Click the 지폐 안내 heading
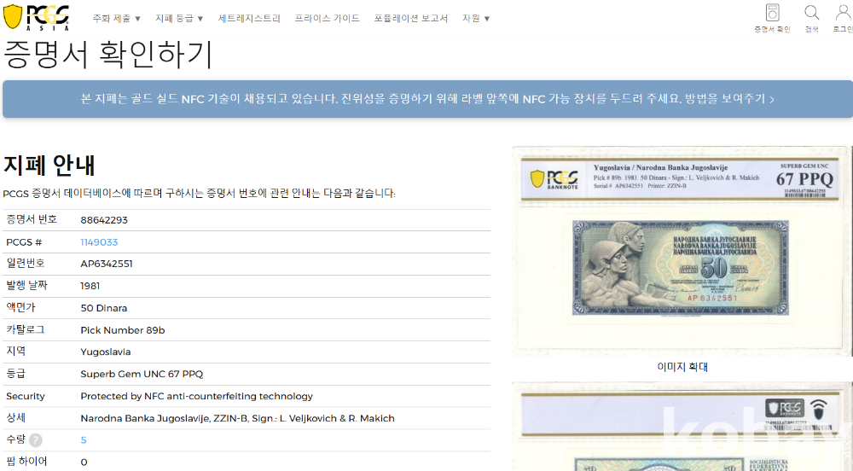The height and width of the screenshot is (471, 853). pyautogui.click(x=49, y=166)
